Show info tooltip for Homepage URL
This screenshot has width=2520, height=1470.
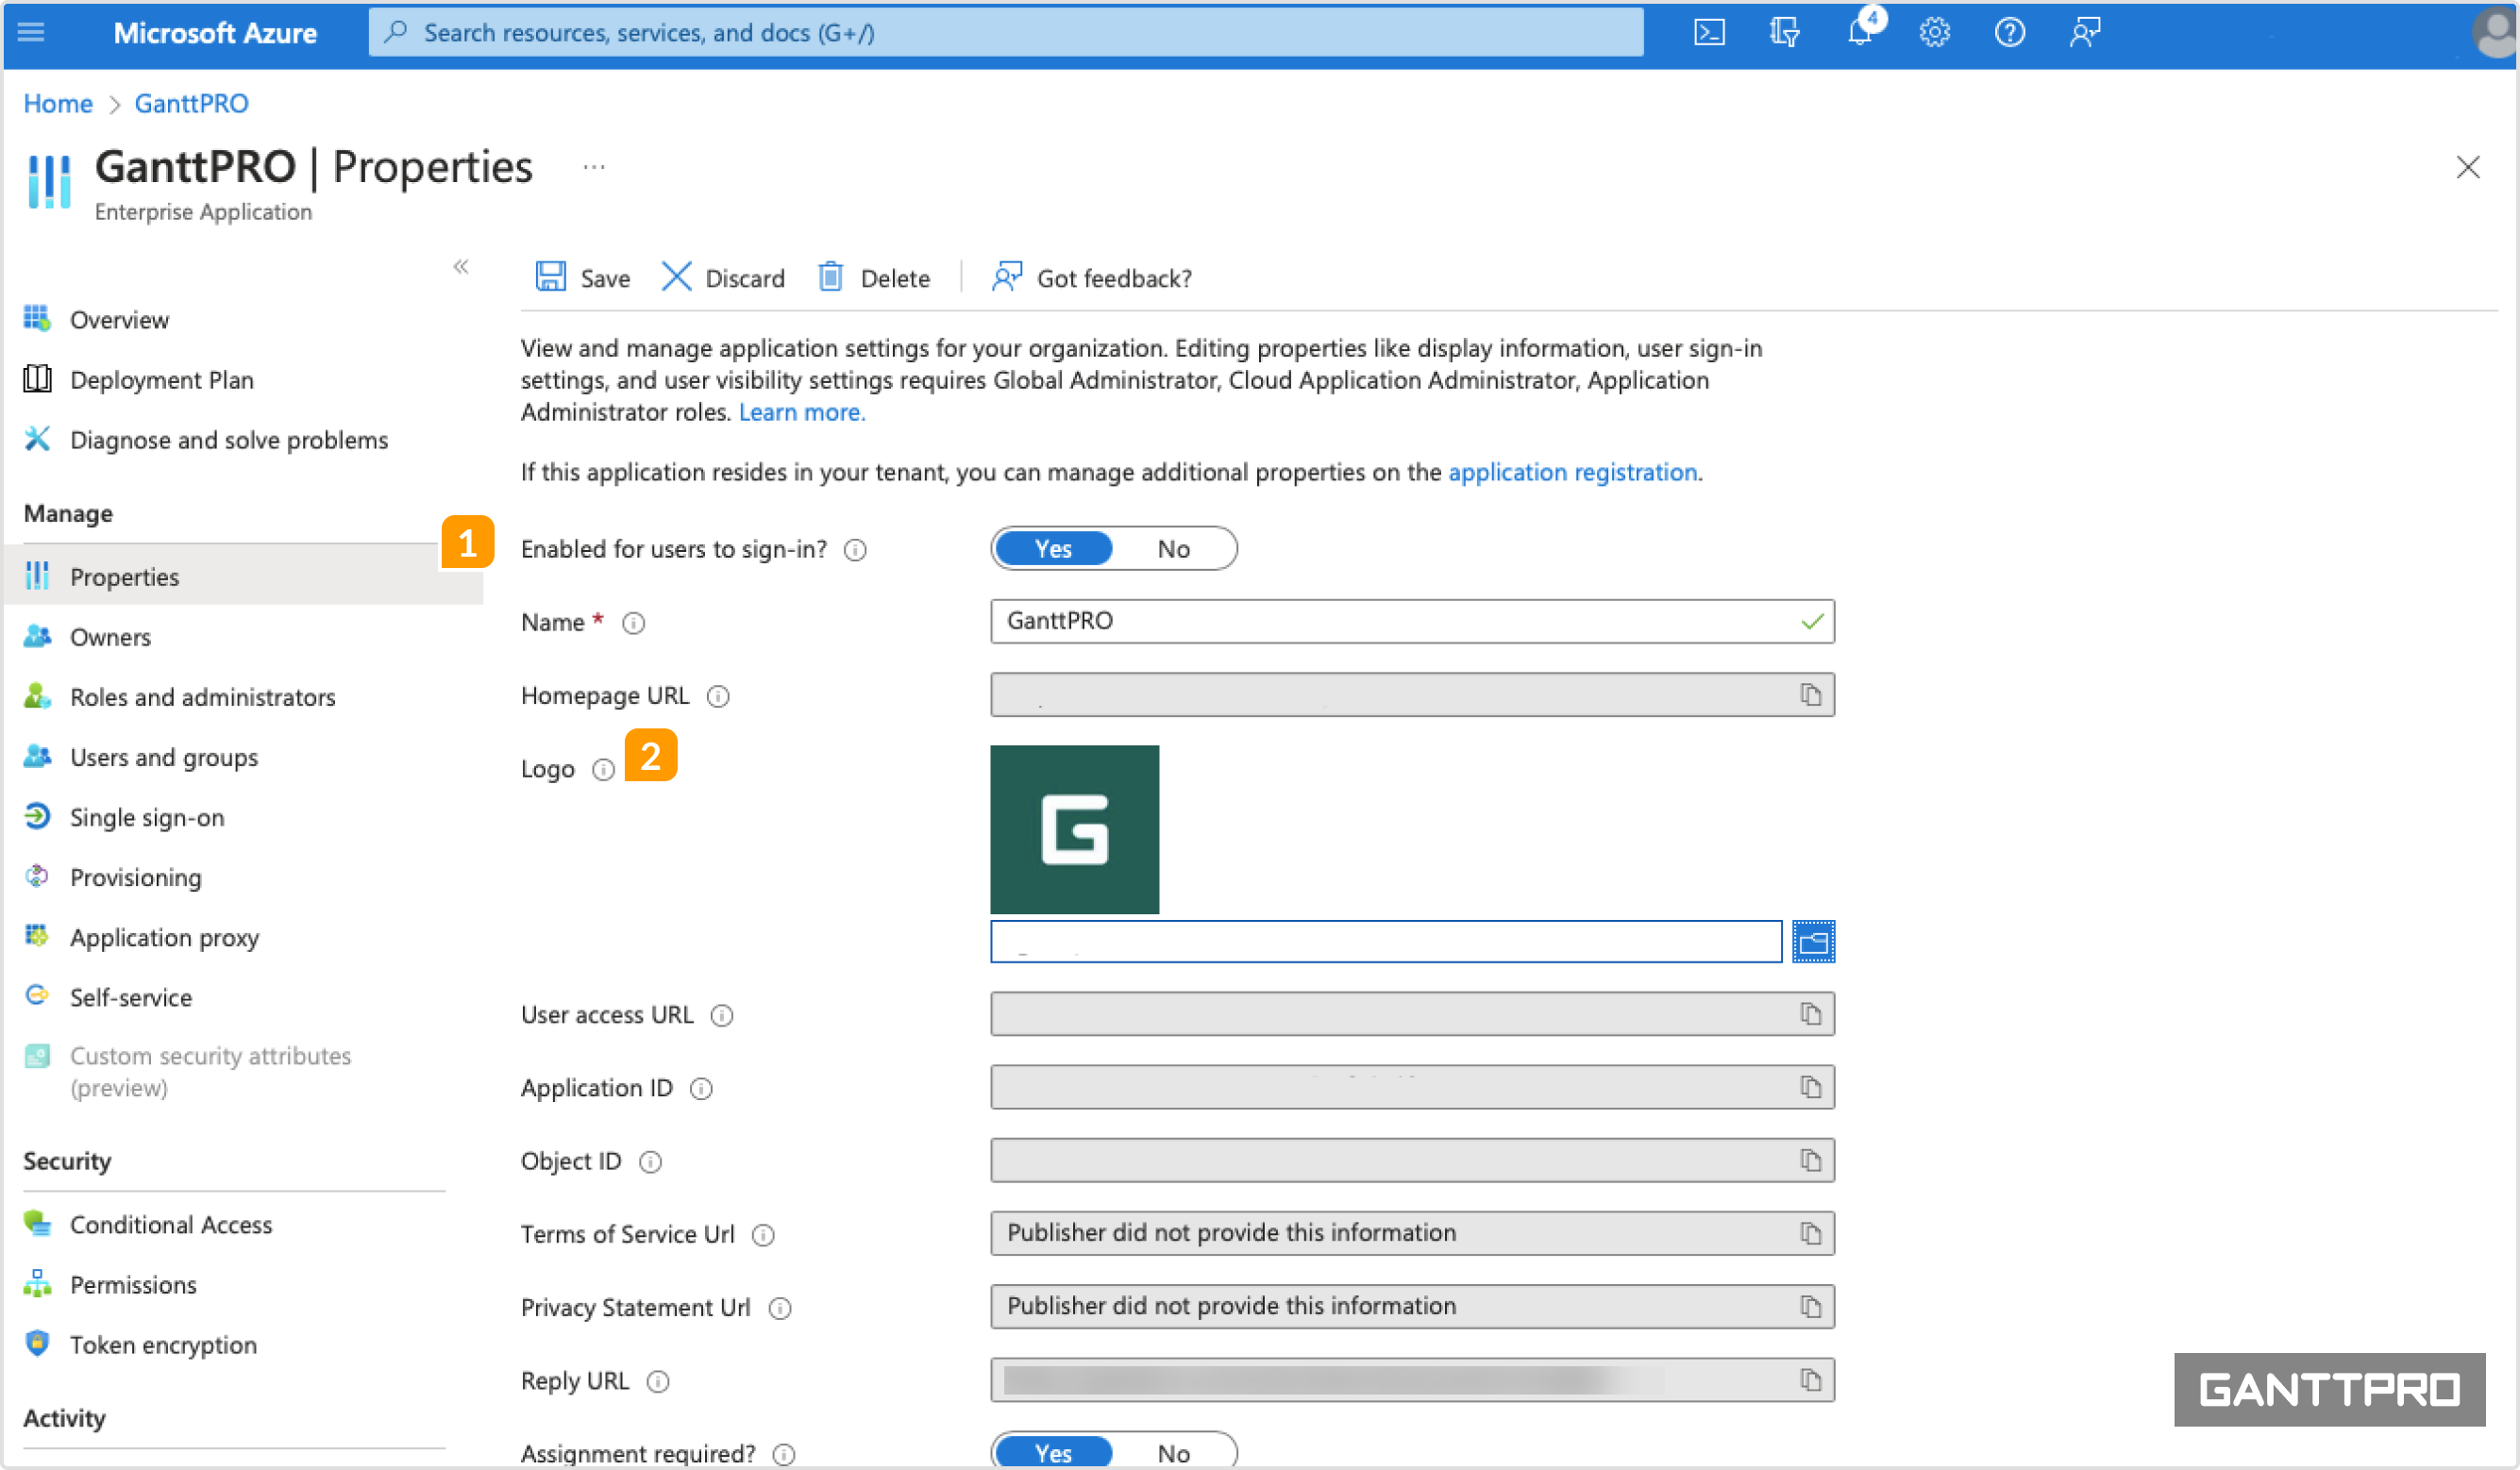[718, 696]
